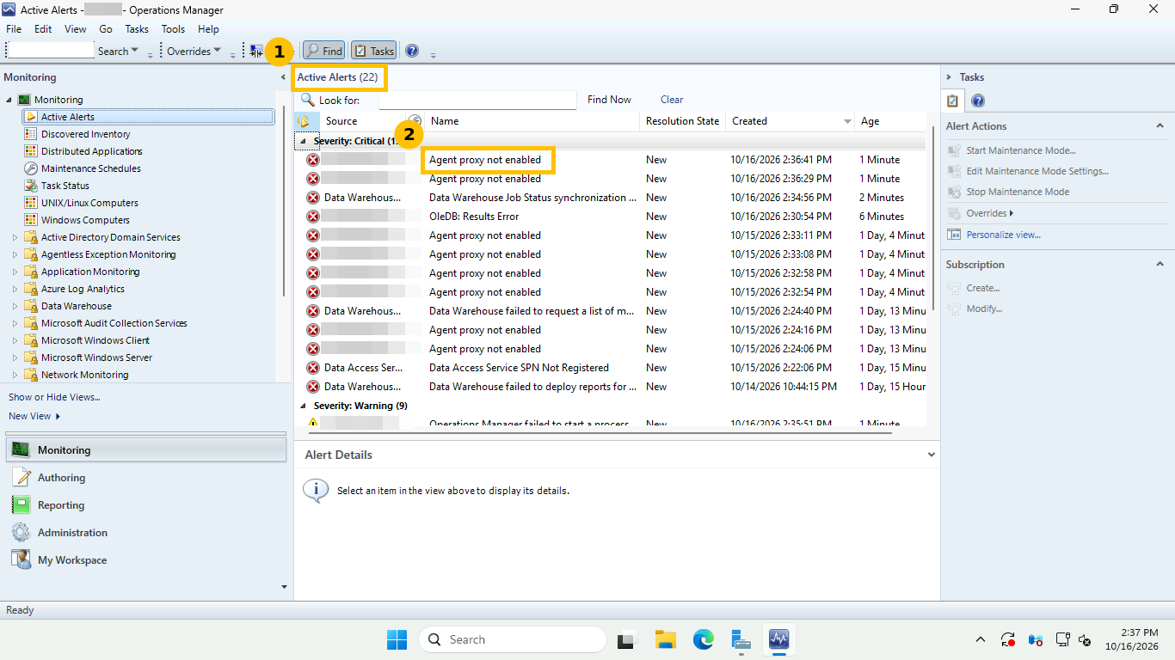Open the Authoring workspace
This screenshot has width=1175, height=660.
146,478
